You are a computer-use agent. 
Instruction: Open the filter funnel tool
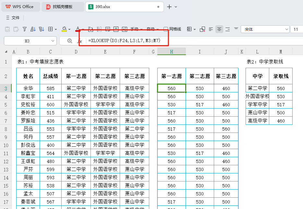(25, 29)
